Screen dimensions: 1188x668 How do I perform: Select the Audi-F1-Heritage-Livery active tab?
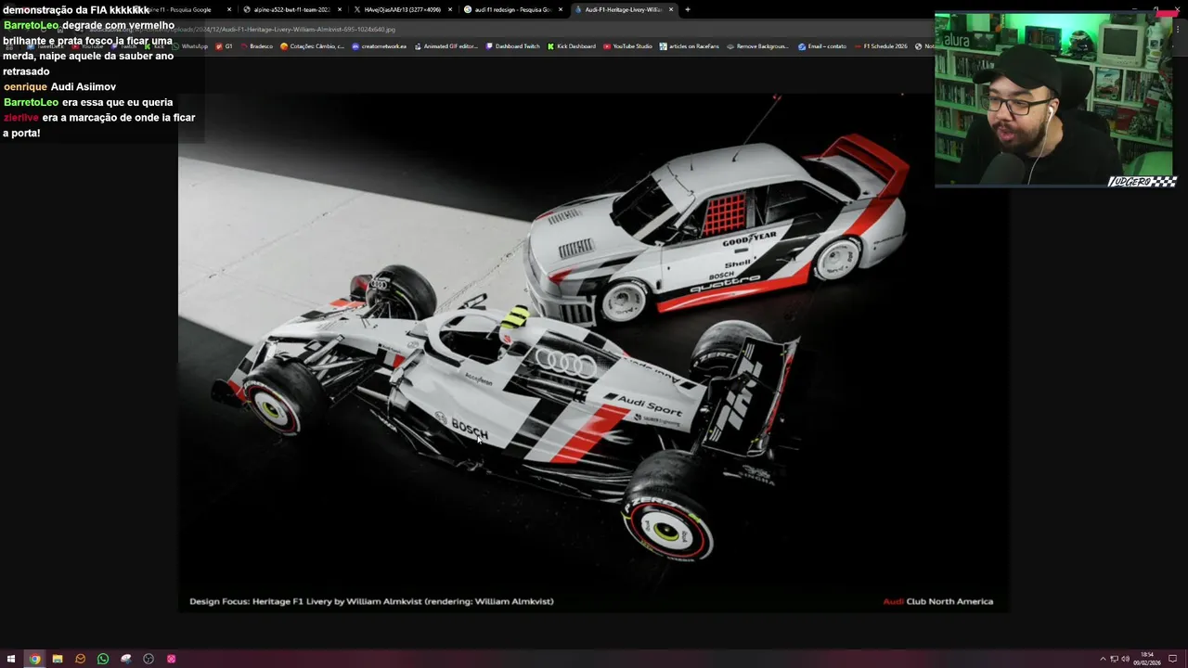pyautogui.click(x=623, y=9)
